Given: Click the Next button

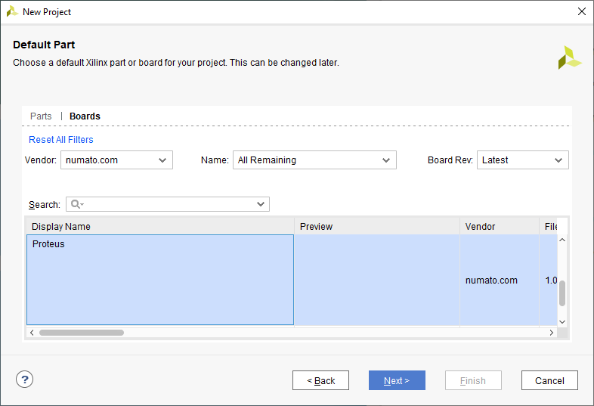Looking at the screenshot, I should (397, 380).
